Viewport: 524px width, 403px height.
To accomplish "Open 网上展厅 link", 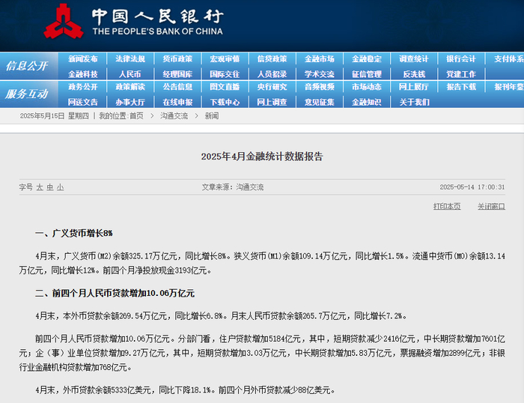I will 414,87.
